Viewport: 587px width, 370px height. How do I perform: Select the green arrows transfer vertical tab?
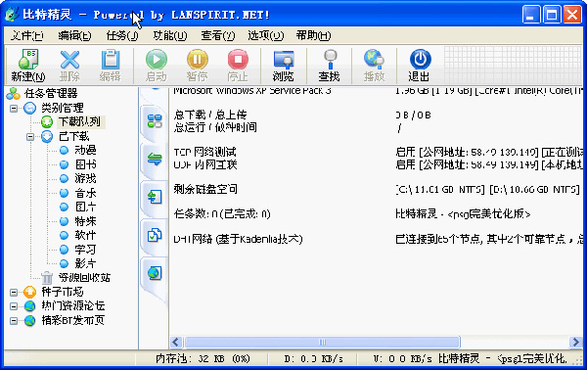155,159
